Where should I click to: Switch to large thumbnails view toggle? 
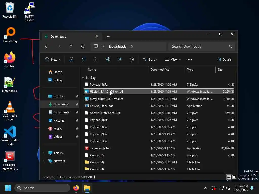point(234,177)
